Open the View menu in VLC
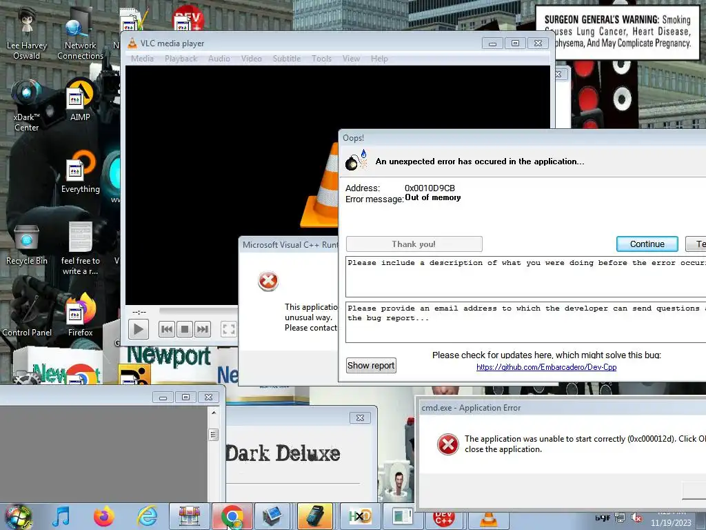This screenshot has width=706, height=530. pos(351,59)
